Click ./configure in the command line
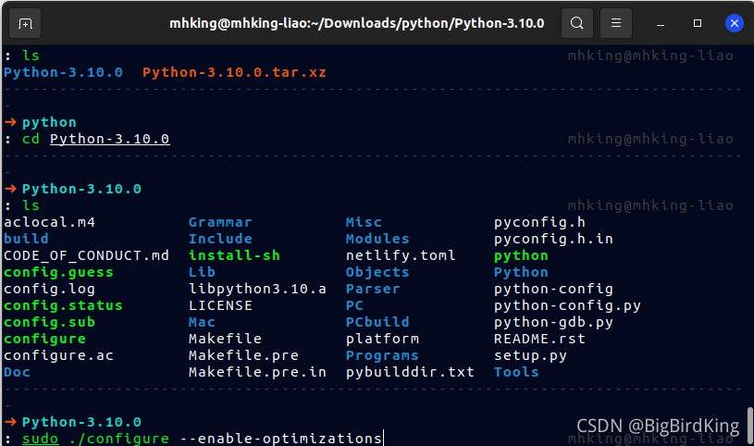This screenshot has height=446, width=754. pyautogui.click(x=118, y=439)
